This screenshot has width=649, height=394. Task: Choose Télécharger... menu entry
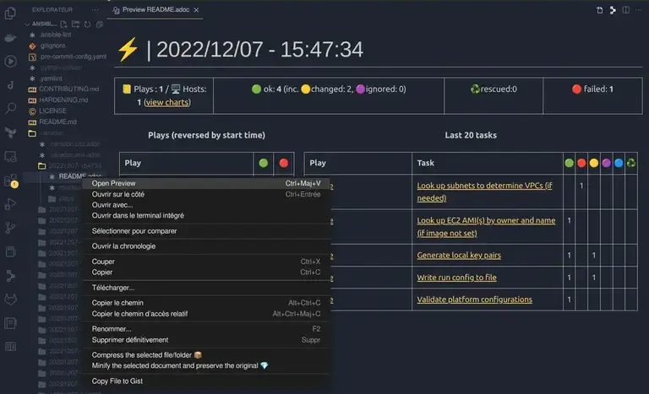[206, 288]
